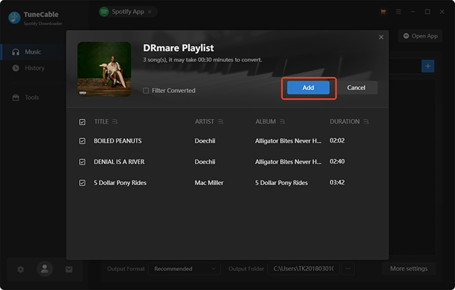Click the playlist album cover thumbnail
The width and height of the screenshot is (455, 290).
pos(104,69)
